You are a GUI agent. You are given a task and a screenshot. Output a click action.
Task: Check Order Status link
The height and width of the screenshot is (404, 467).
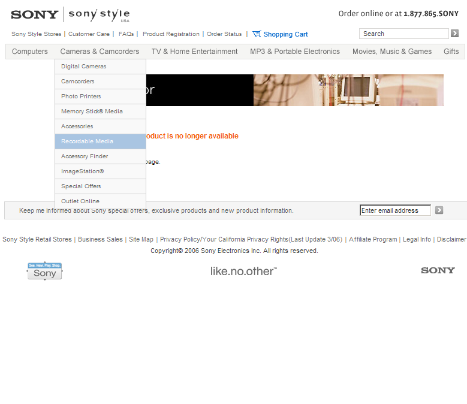click(224, 34)
